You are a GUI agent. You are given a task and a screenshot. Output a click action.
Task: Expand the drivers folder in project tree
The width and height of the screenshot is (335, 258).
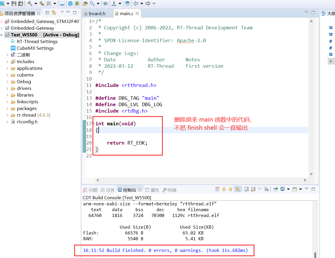point(7,88)
